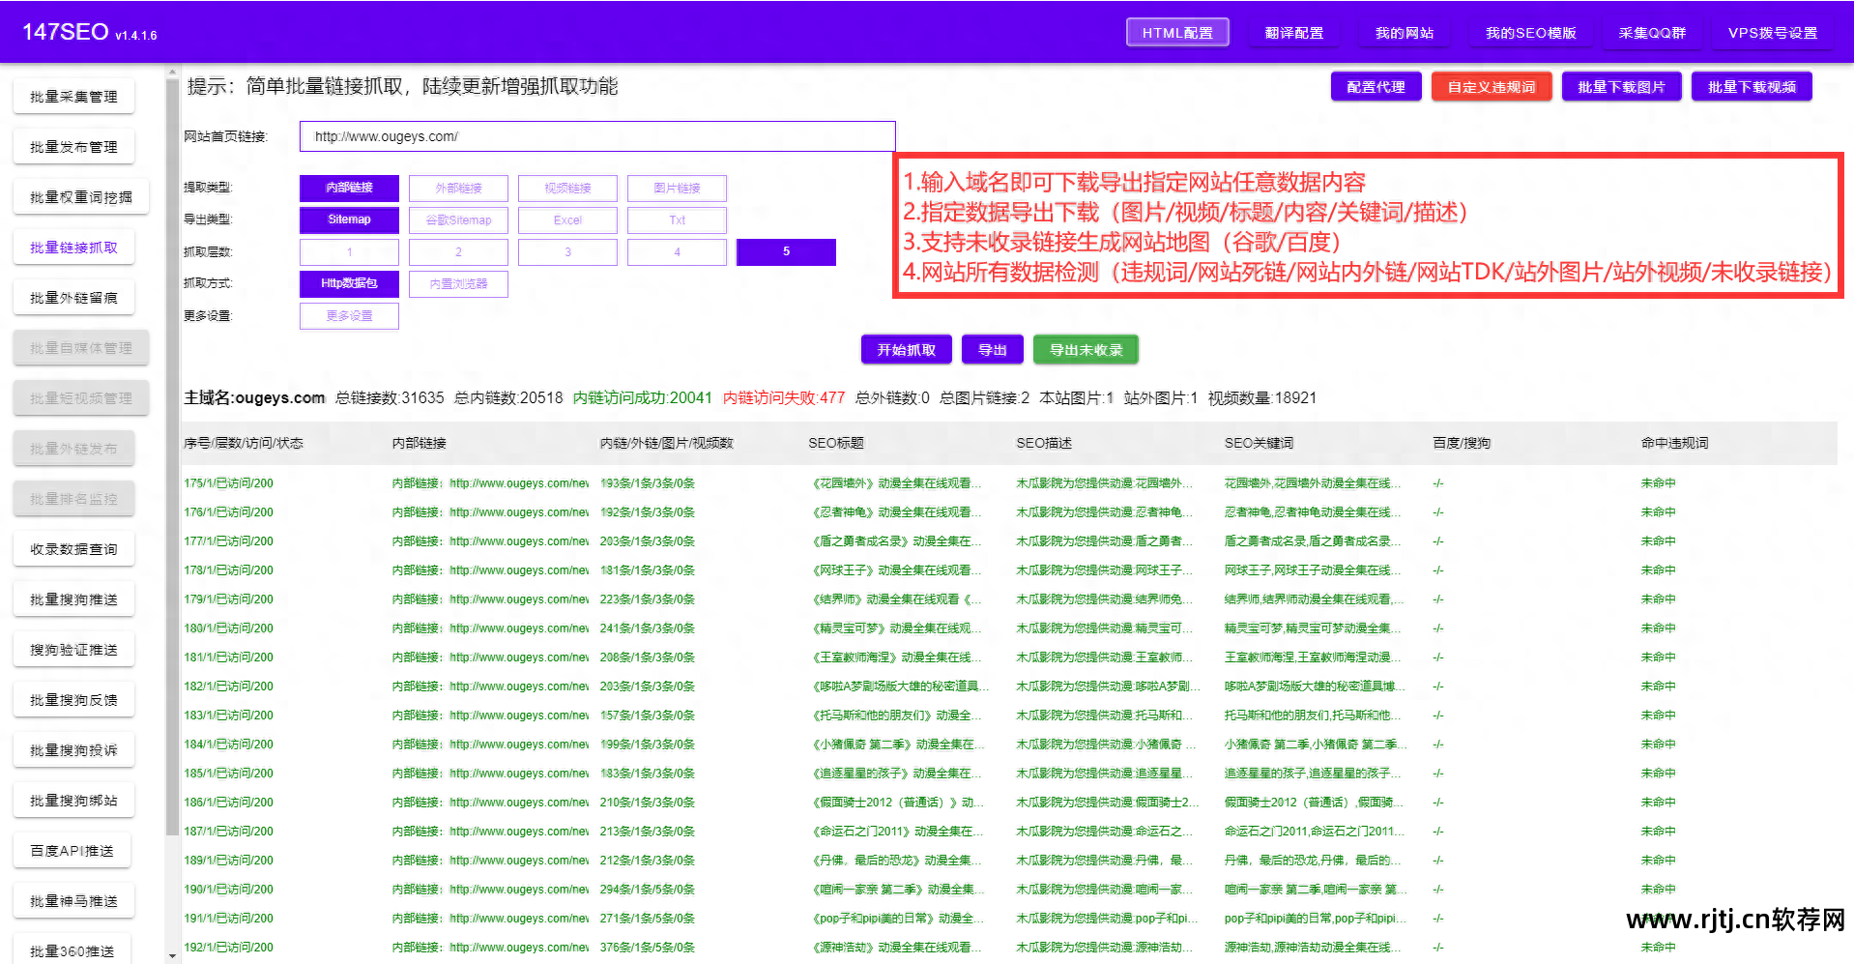Set crawl depth to 3
The width and height of the screenshot is (1854, 964).
[567, 251]
